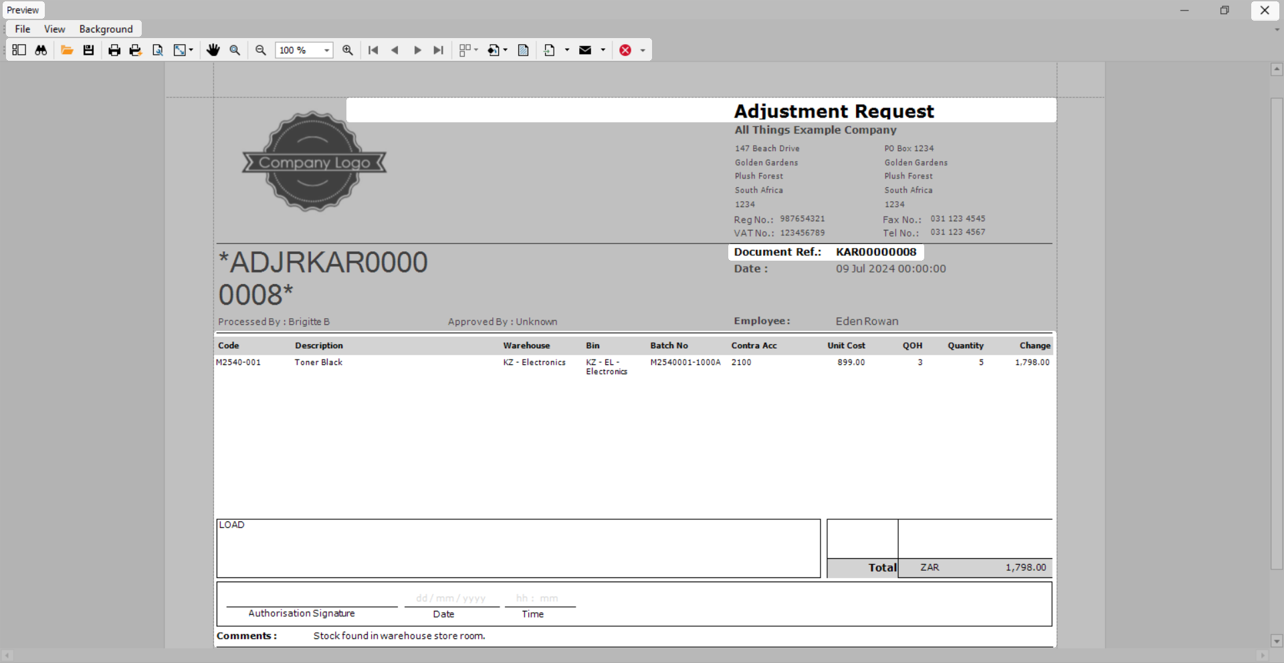Expand the Multiple Pages dropdown arrow

[x=476, y=50]
